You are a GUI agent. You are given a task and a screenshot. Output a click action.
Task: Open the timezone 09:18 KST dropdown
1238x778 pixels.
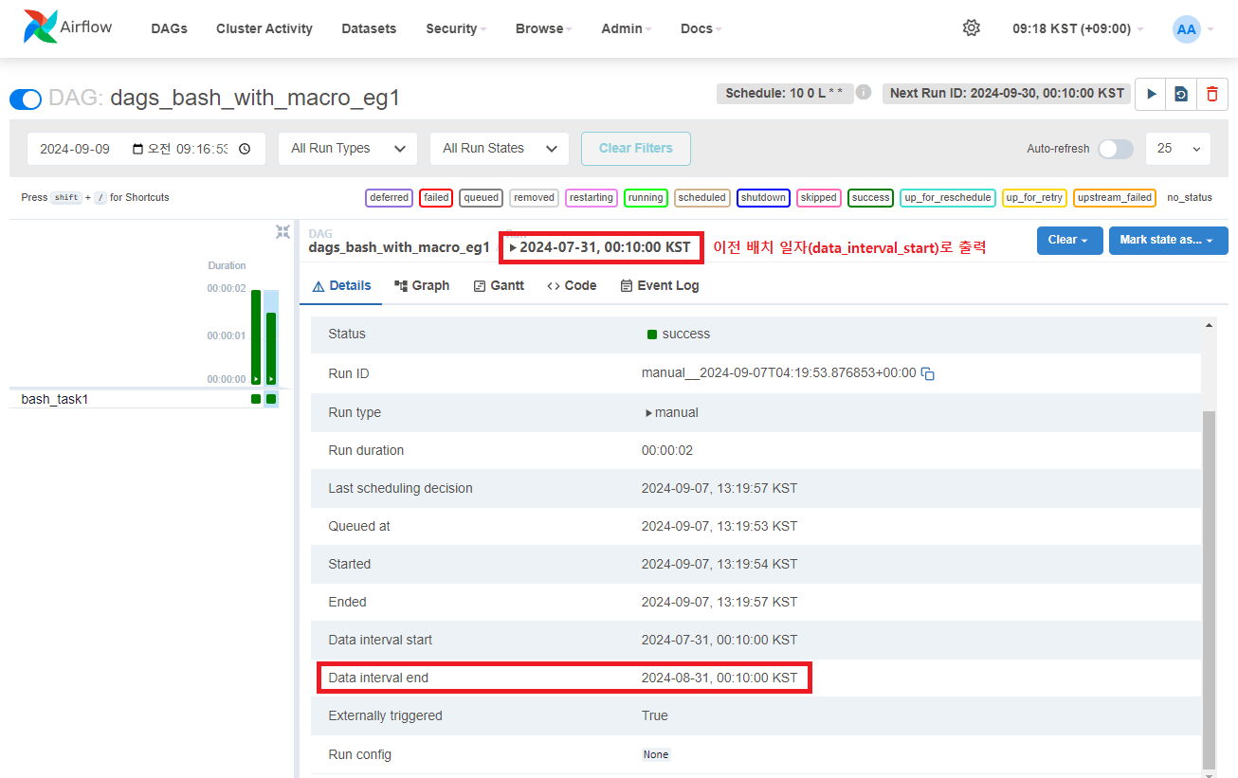[1078, 28]
